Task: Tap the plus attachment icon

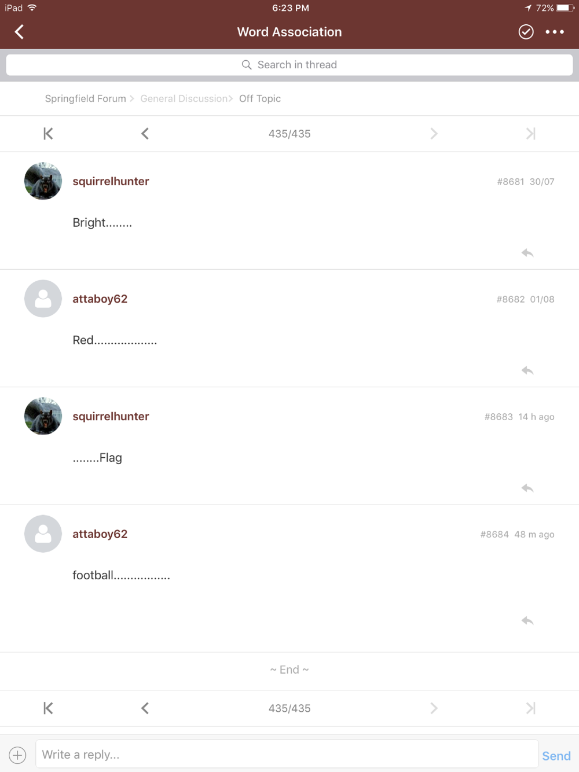Action: click(17, 755)
